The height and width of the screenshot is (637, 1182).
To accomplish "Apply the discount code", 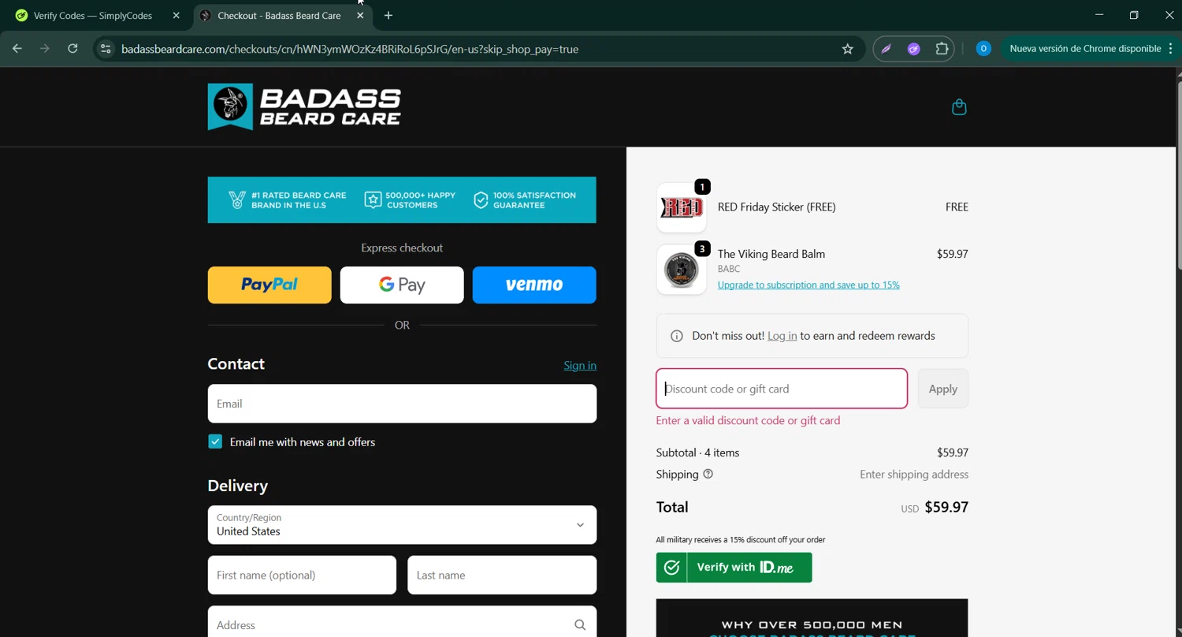I will 943,389.
